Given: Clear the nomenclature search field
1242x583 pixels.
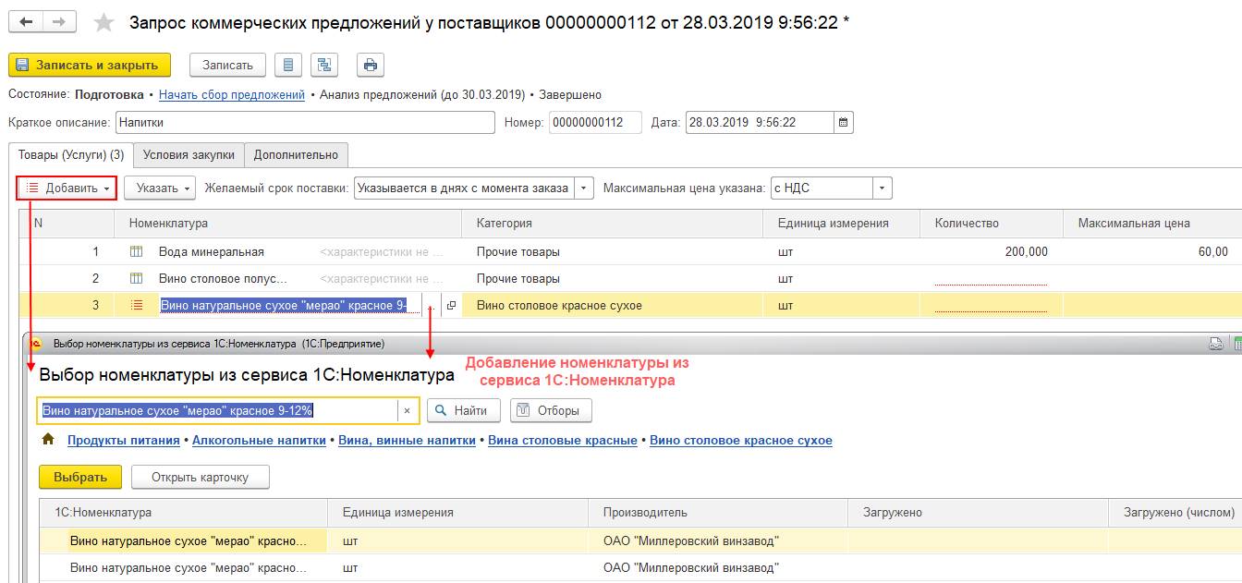Looking at the screenshot, I should point(407,410).
